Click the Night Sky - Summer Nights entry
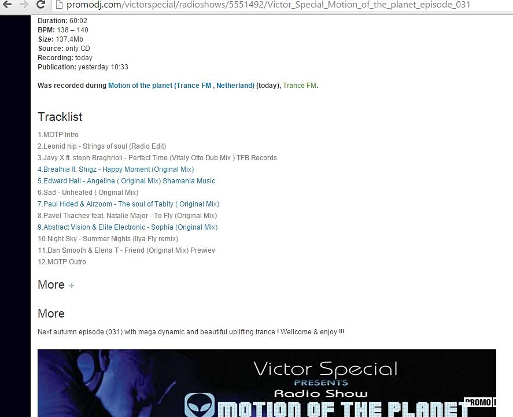The width and height of the screenshot is (513, 417). click(108, 239)
